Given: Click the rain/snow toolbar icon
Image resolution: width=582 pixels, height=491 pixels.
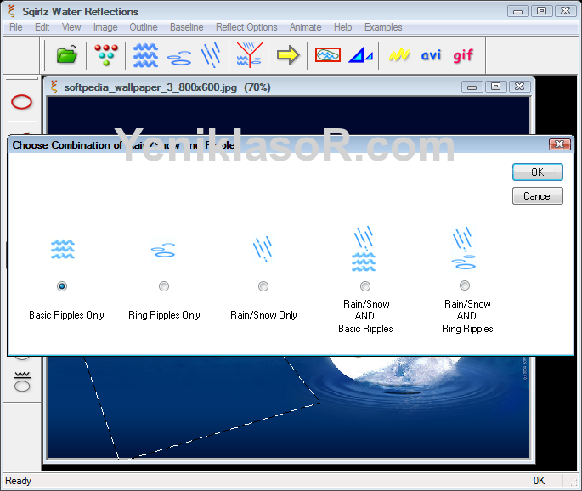Looking at the screenshot, I should click(x=211, y=55).
